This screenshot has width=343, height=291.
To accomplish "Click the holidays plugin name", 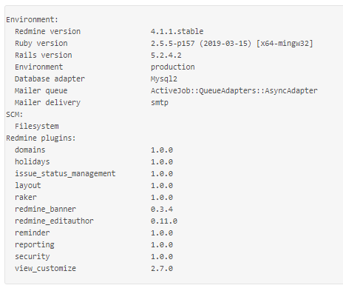I will point(33,161).
